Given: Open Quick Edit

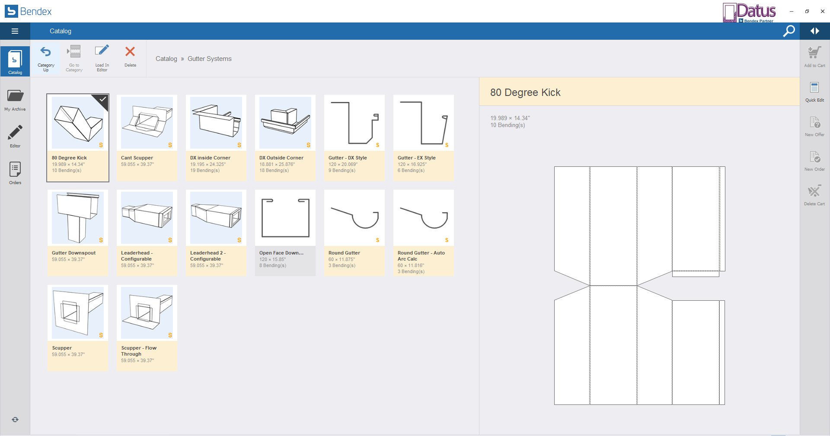Looking at the screenshot, I should [x=814, y=88].
